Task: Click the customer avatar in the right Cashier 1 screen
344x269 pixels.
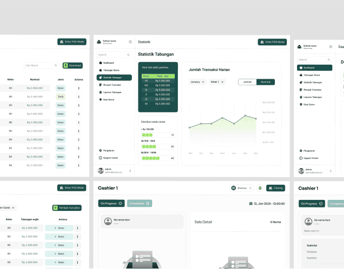Action: click(x=308, y=222)
